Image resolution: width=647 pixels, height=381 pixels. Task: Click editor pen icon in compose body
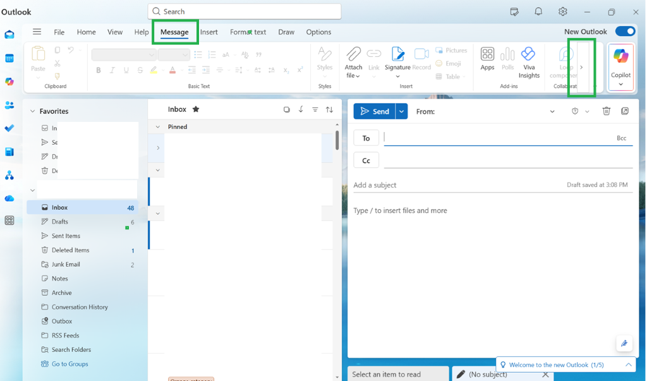click(624, 343)
